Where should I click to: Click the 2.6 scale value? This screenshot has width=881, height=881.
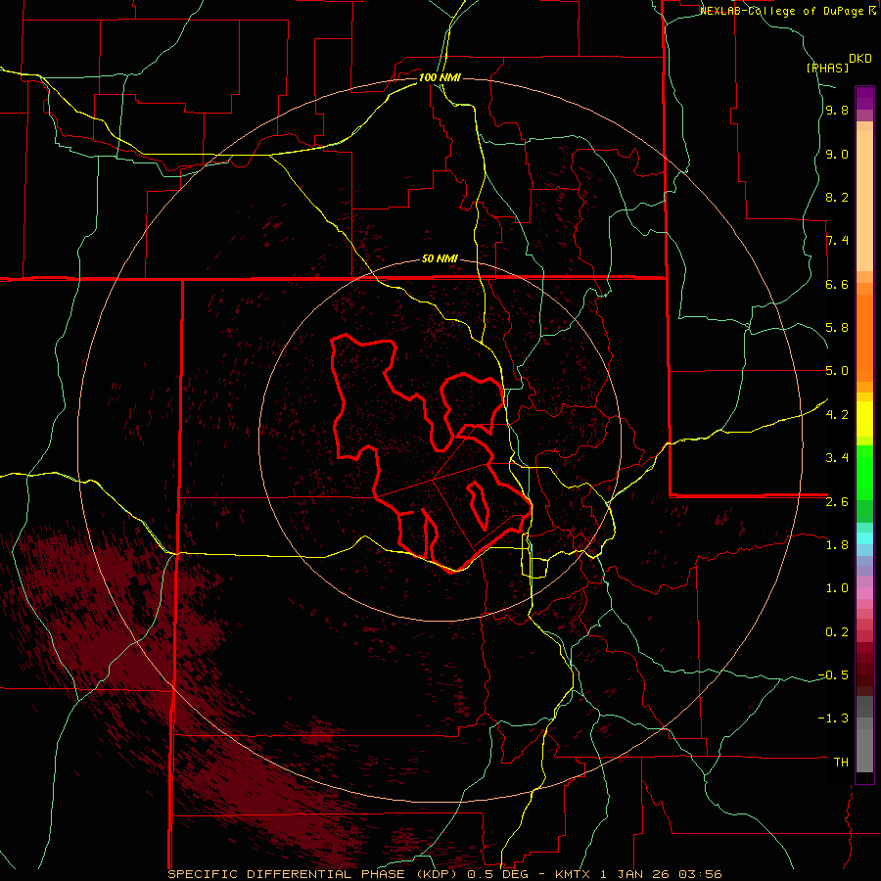pyautogui.click(x=837, y=502)
